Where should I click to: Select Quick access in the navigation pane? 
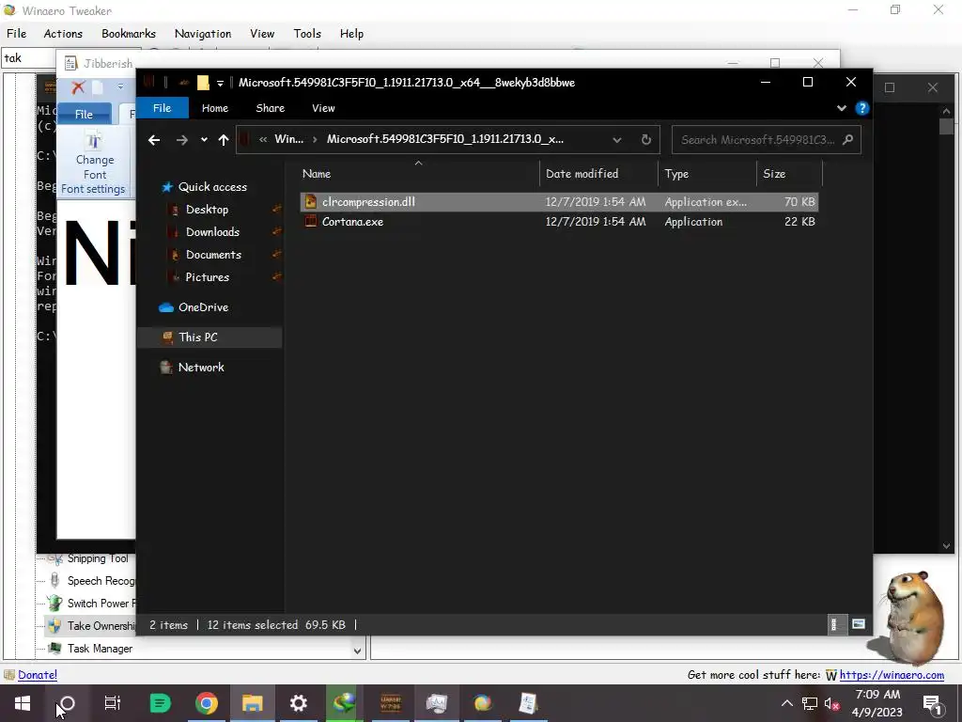click(212, 187)
